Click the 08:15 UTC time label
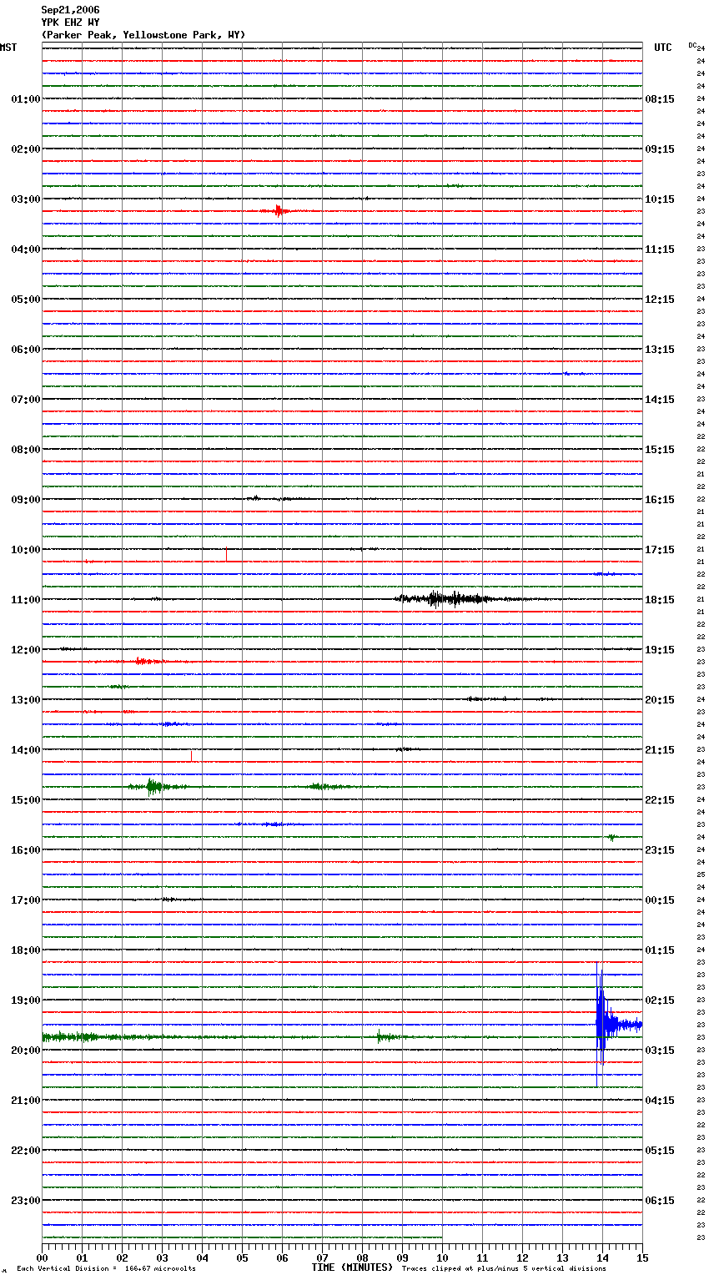This screenshot has width=709, height=1280. [x=660, y=99]
